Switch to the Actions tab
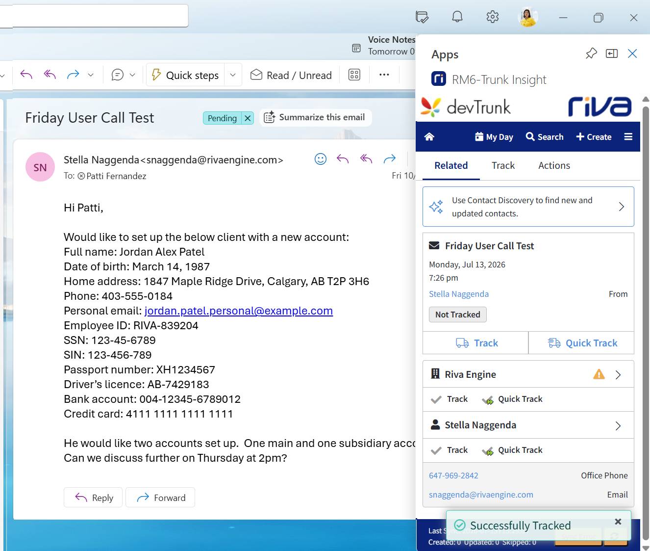The width and height of the screenshot is (650, 551). tap(554, 166)
